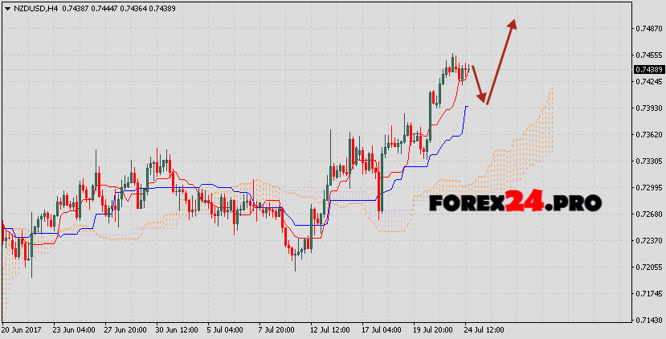The width and height of the screenshot is (666, 339).
Task: Select the red downward forecast arrow
Action: (478, 84)
